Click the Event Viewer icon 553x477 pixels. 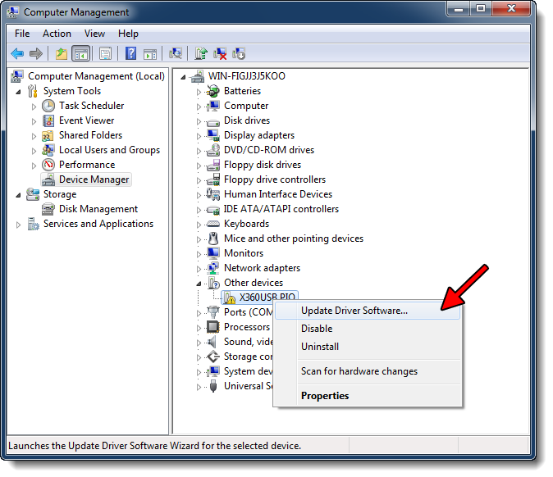point(48,120)
